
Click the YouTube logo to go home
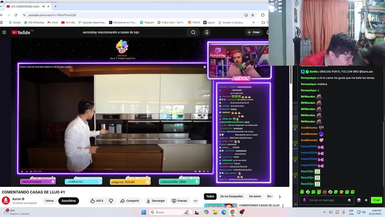(21, 32)
